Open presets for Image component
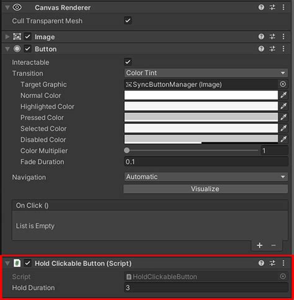This screenshot has height=300, width=294. coord(272,37)
